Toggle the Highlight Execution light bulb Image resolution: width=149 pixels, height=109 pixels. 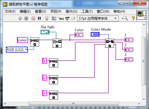[47, 18]
